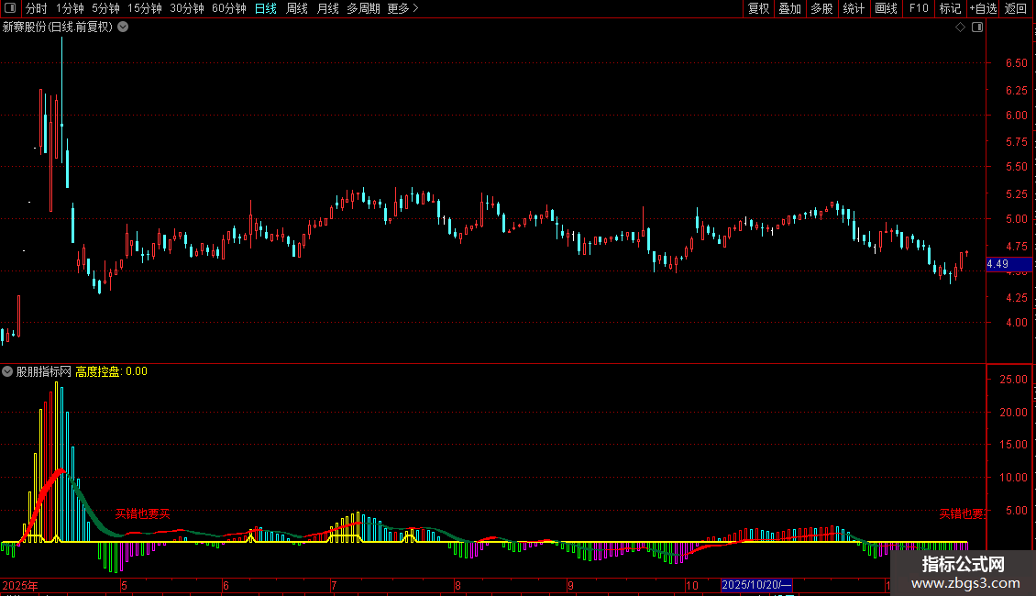Screen dimensions: 1036x596
Task: Switch to 周线 weekly chart
Action: (297, 8)
